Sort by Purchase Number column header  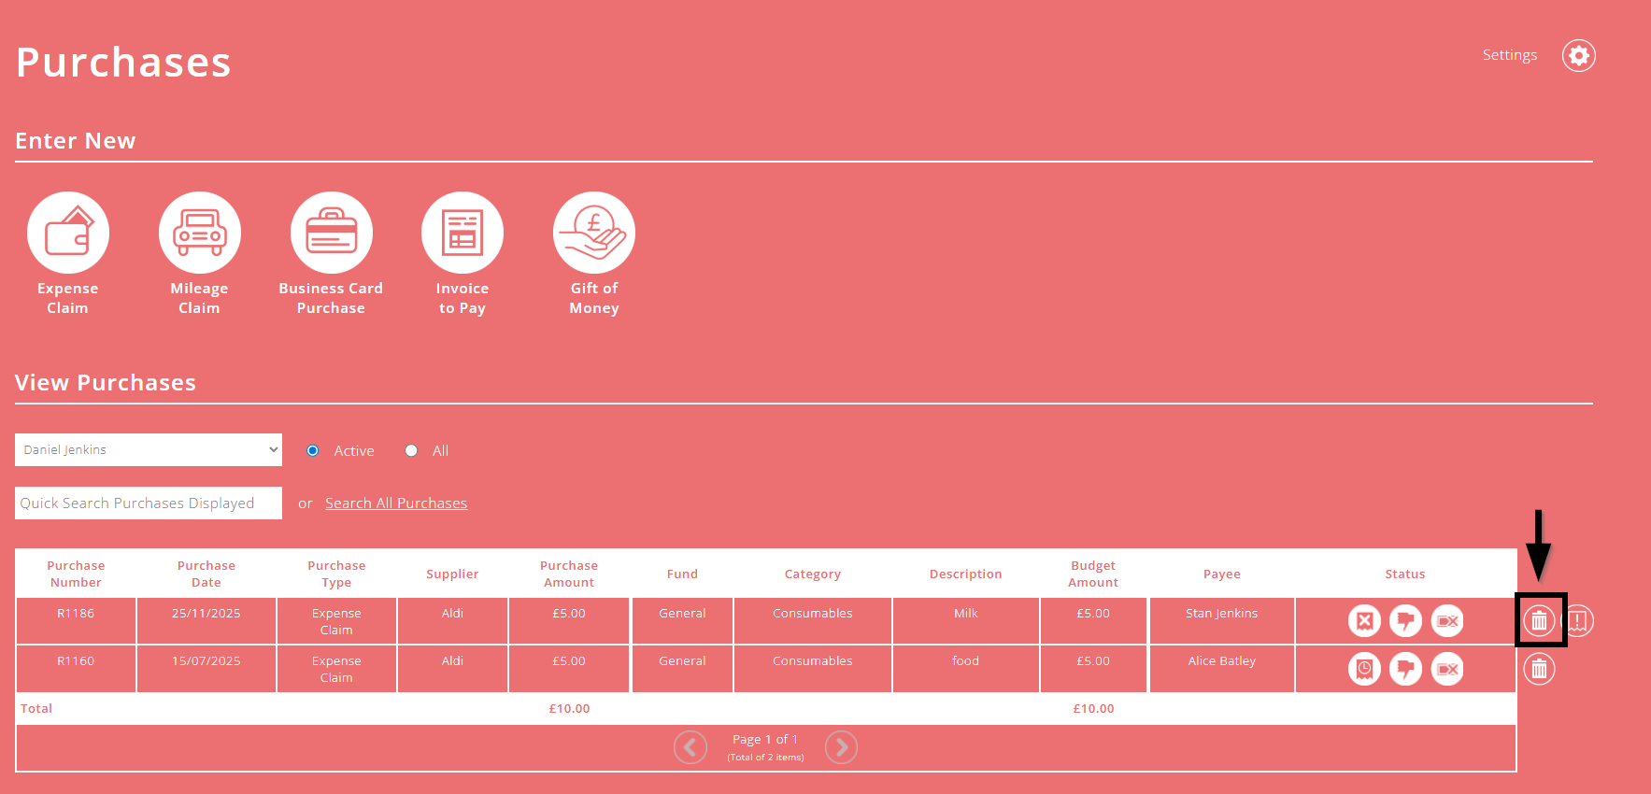point(76,574)
